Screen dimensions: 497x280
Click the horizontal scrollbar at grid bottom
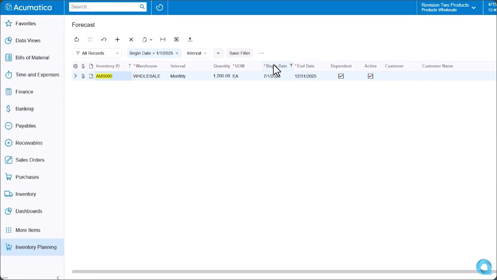tap(273, 272)
